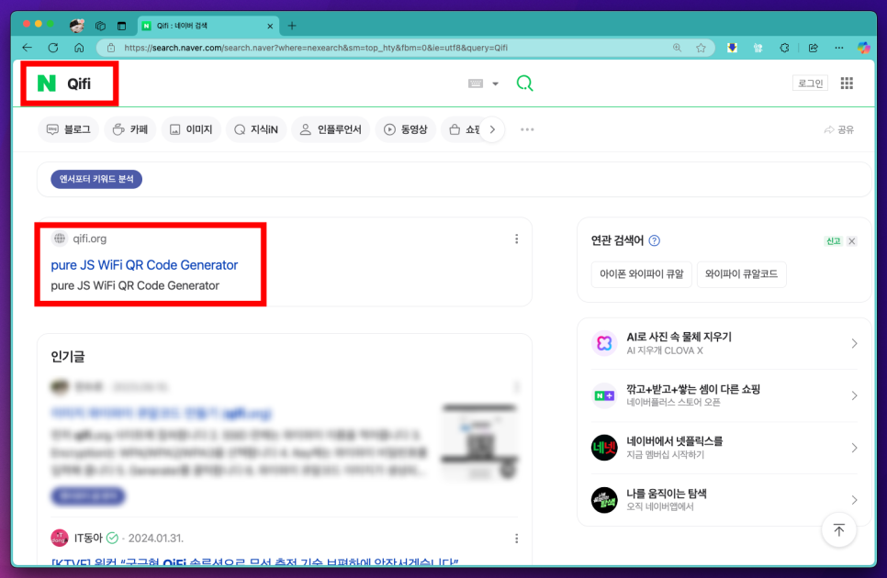This screenshot has height=578, width=887.
Task: Open 나를 움직이는 탐색 promotion
Action: [x=667, y=494]
